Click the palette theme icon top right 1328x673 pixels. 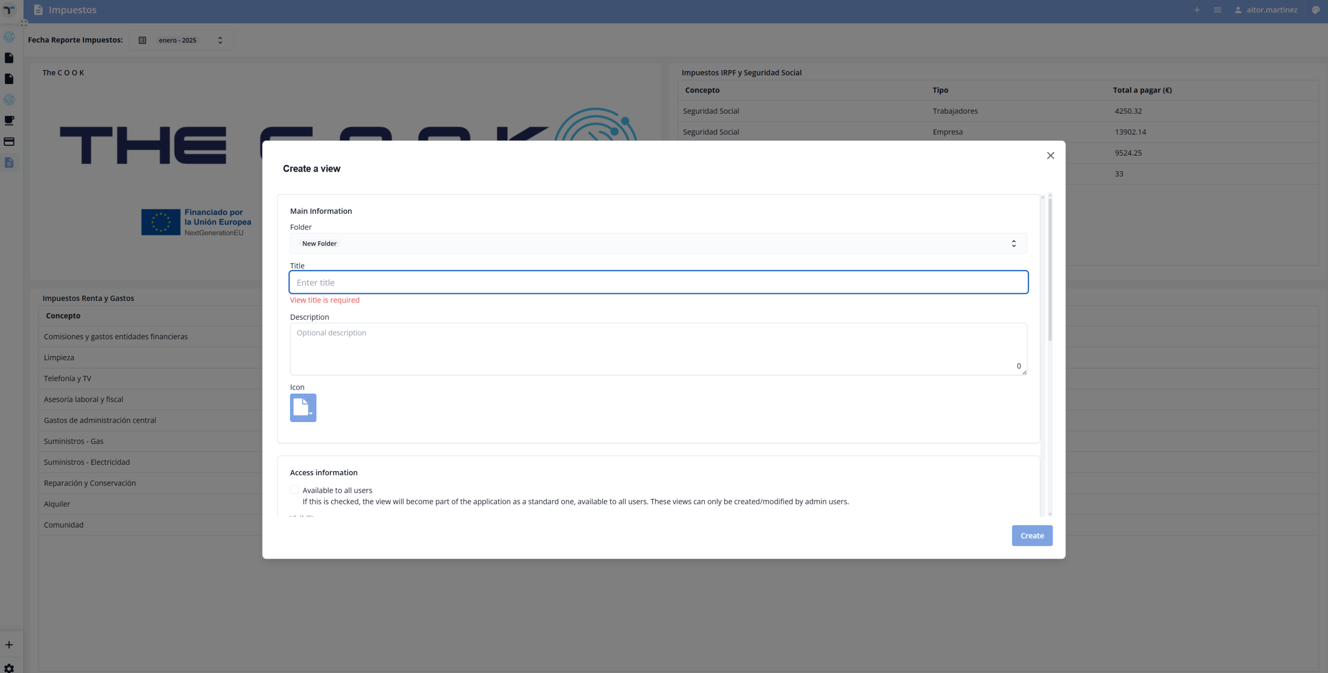[x=1316, y=10]
